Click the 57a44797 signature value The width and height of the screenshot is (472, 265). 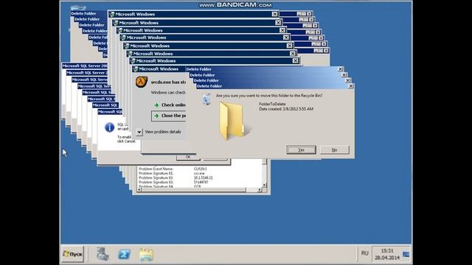(x=201, y=183)
